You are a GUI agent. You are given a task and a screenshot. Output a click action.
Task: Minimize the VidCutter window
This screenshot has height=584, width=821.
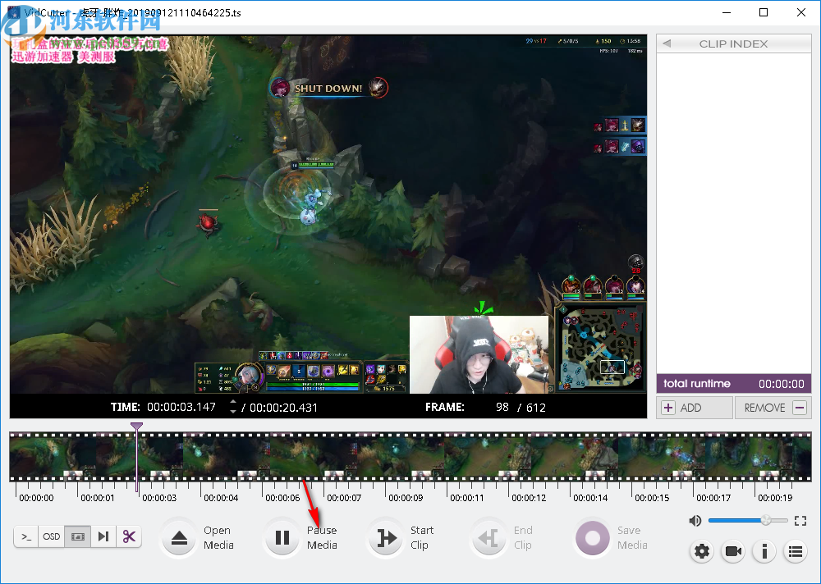click(727, 12)
